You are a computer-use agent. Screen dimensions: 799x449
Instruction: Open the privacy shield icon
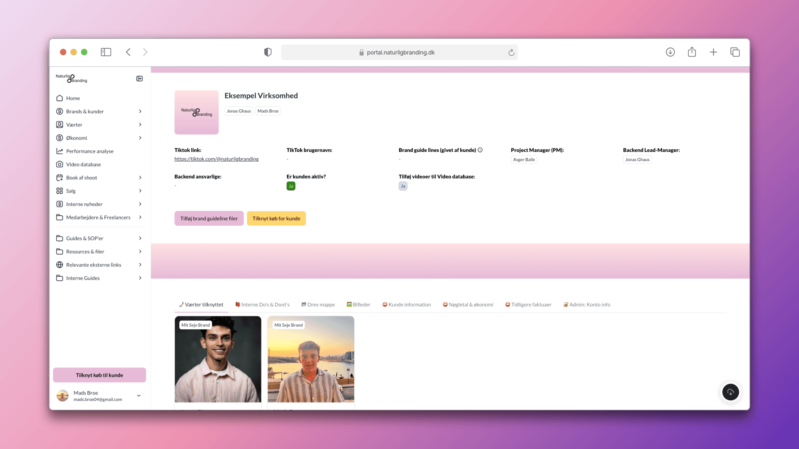click(268, 52)
